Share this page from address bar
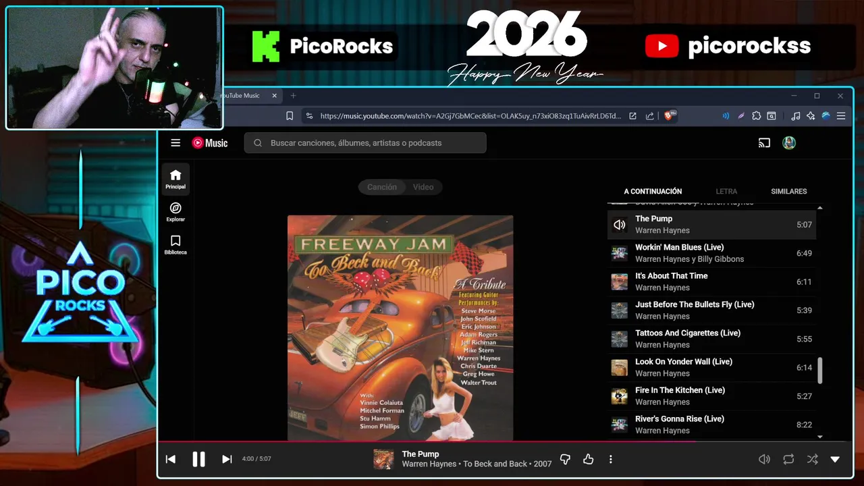 [649, 116]
